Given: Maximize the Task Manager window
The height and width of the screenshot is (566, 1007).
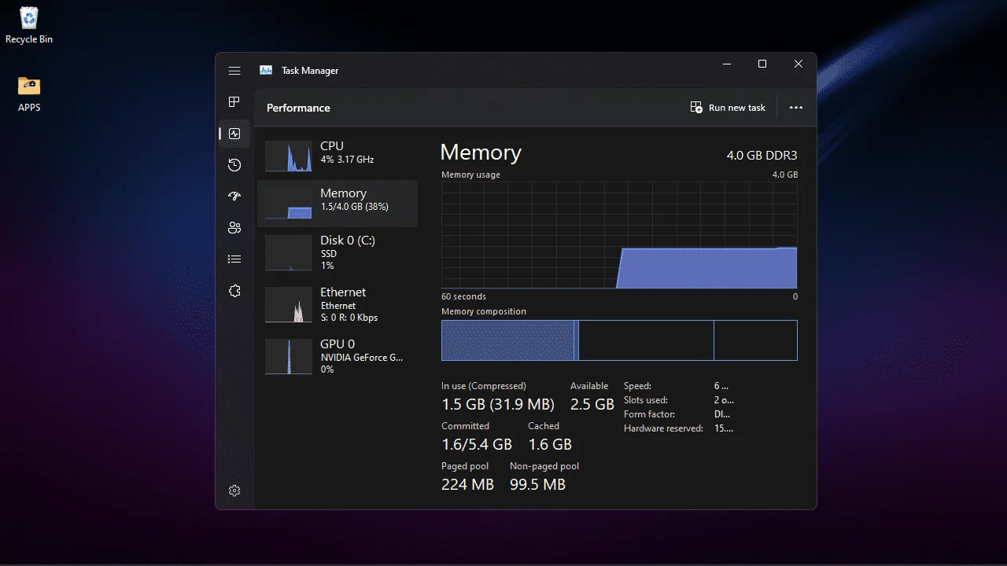Looking at the screenshot, I should pos(762,64).
